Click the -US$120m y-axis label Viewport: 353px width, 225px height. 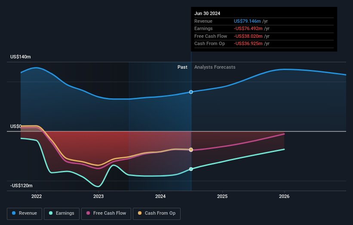(21, 185)
